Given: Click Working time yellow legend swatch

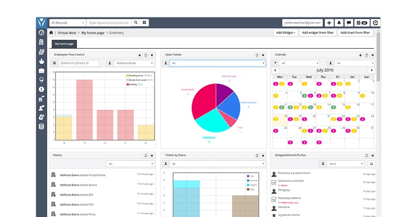Looking at the screenshot, I should [128, 76].
